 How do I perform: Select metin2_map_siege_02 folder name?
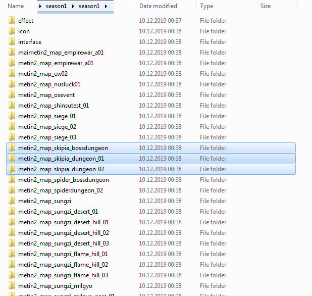tap(47, 127)
